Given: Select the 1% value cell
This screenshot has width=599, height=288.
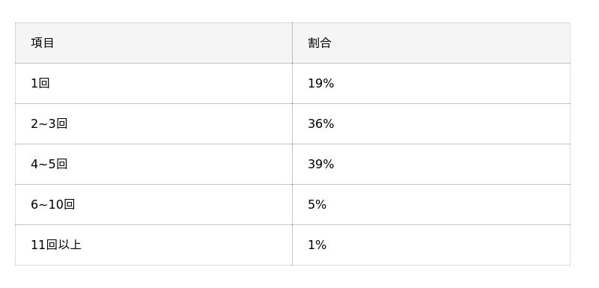Looking at the screenshot, I should point(431,245).
